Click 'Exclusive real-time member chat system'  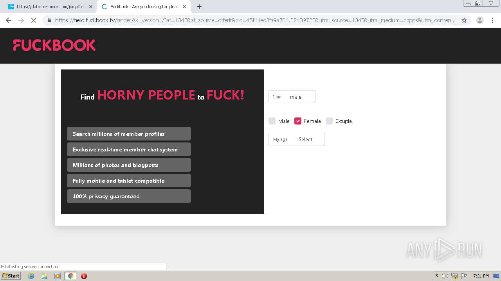pos(129,149)
